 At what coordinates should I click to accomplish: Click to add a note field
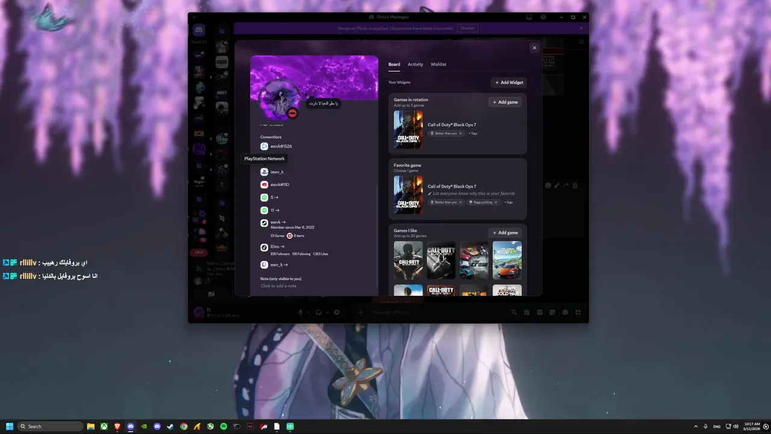click(x=278, y=286)
